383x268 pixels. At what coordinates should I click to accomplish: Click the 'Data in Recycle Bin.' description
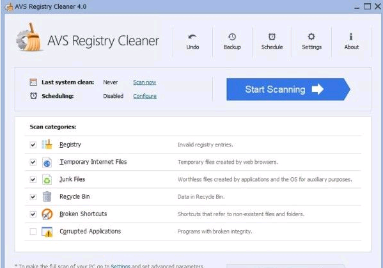pos(201,196)
